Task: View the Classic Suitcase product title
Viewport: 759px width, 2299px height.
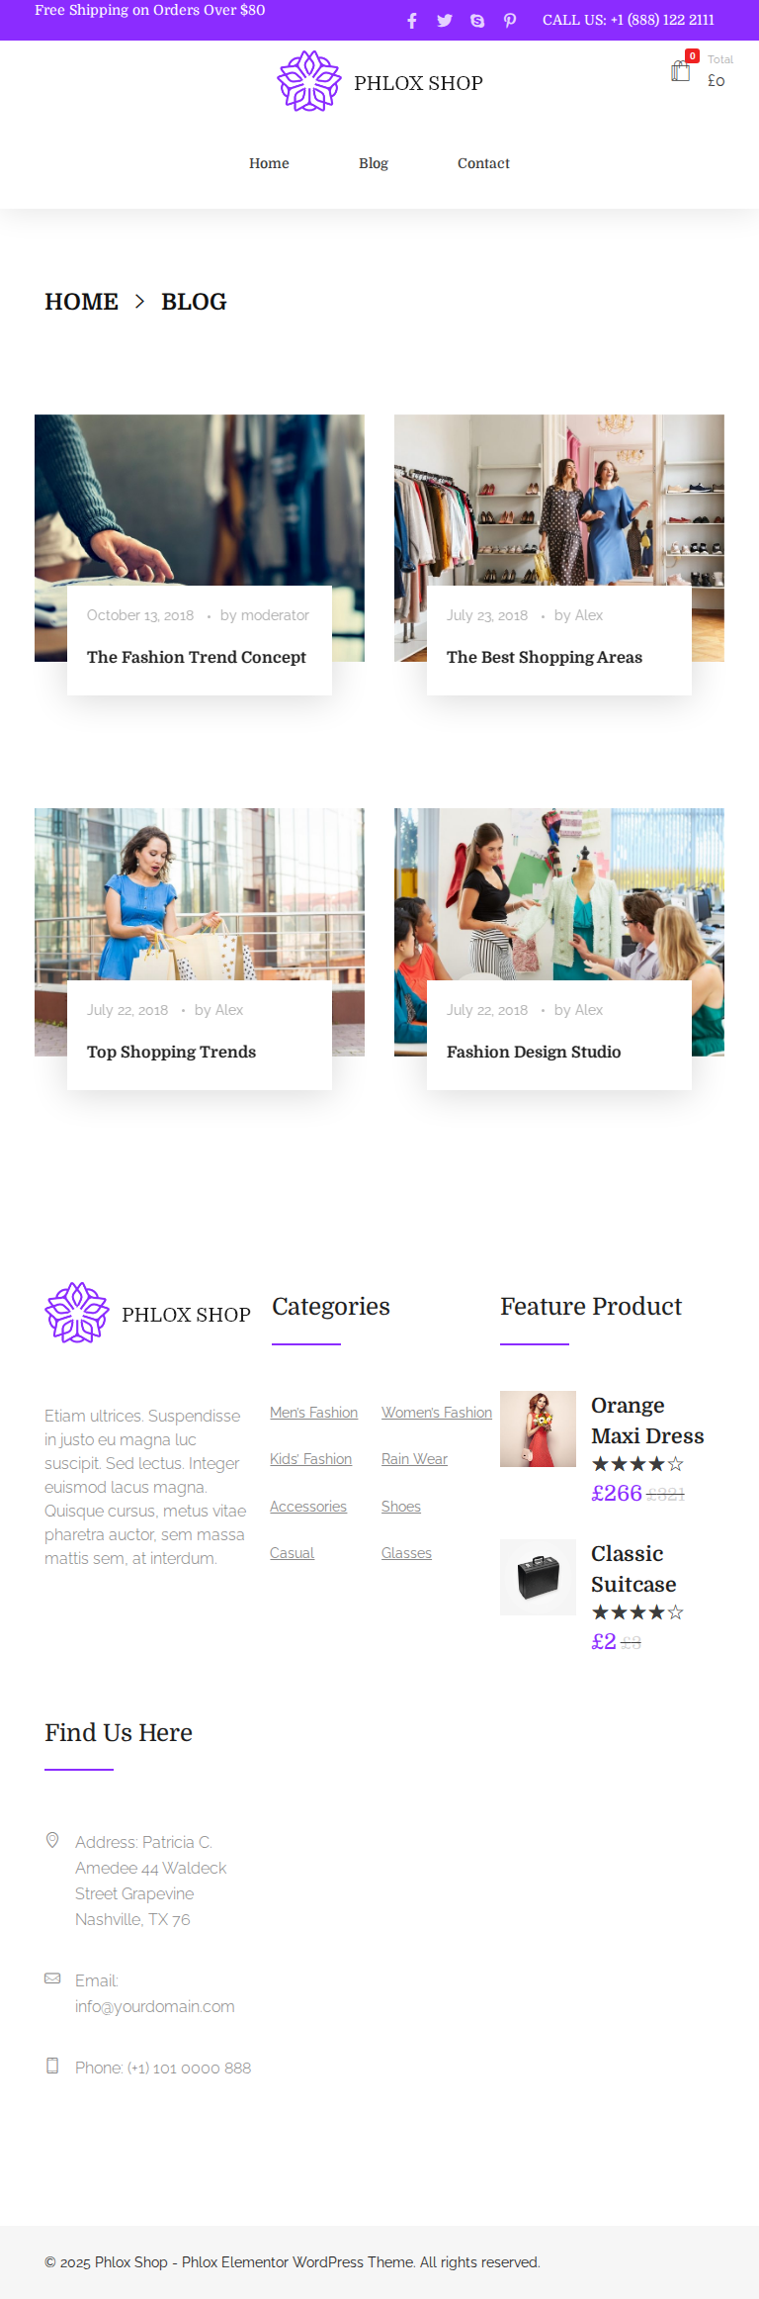Action: [x=633, y=1569]
